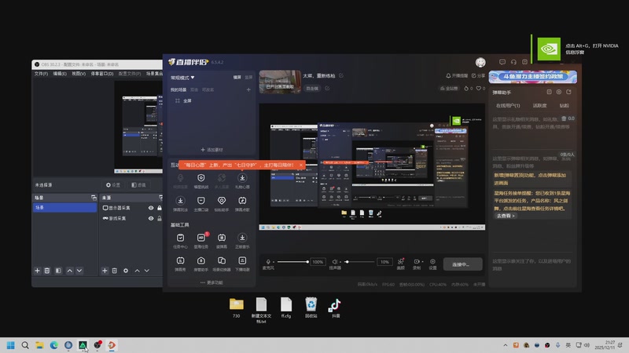
Task: Open the settings icon in 弹幕助手 header
Action: point(559,92)
